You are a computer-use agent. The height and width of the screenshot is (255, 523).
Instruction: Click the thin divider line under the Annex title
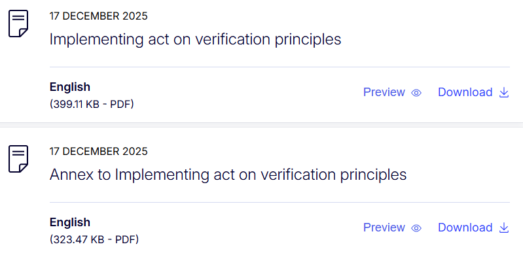coord(280,202)
